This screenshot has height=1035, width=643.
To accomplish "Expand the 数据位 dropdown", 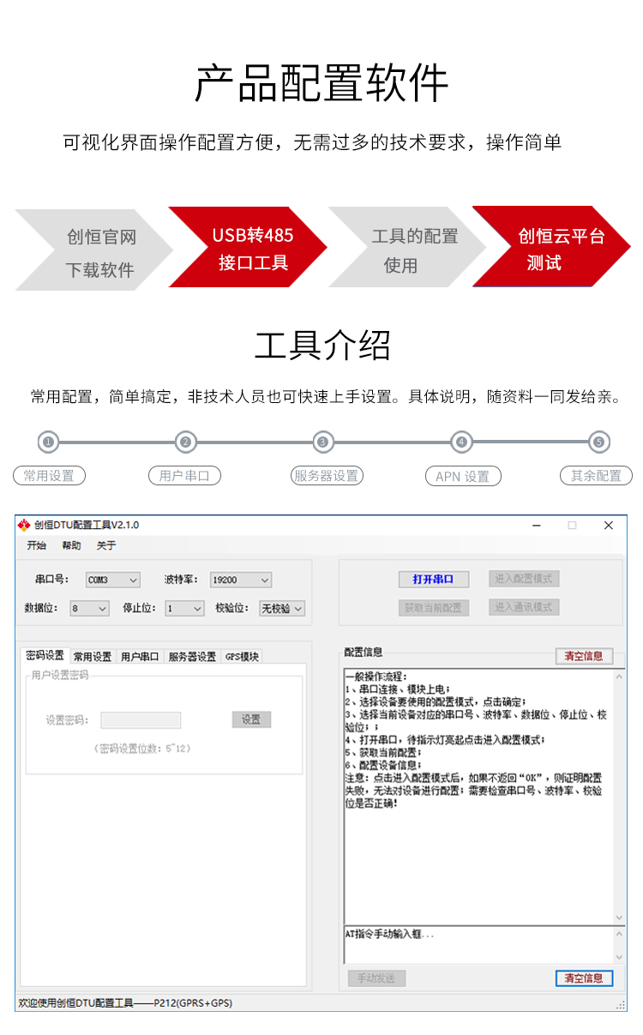I will point(90,608).
